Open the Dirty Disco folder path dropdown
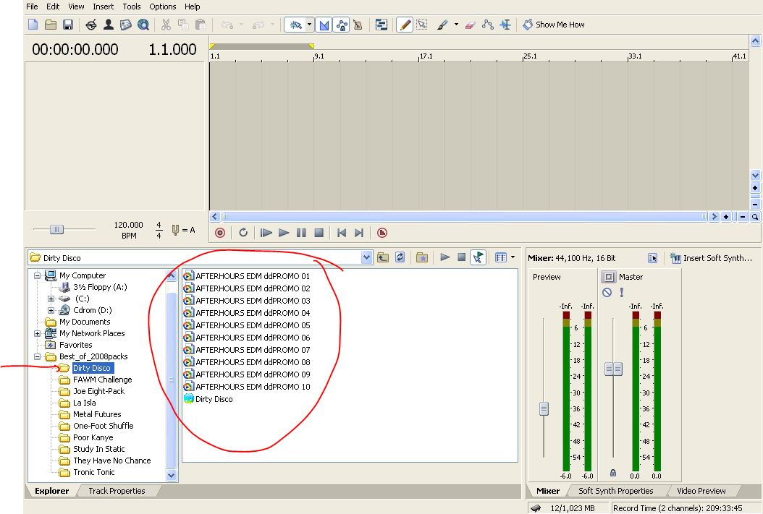This screenshot has width=763, height=514. pos(366,257)
